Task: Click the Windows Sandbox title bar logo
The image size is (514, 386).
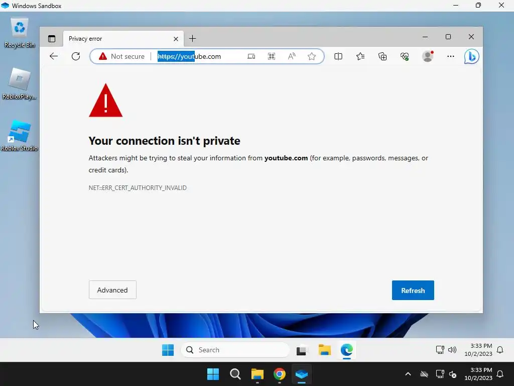Action: [5, 6]
